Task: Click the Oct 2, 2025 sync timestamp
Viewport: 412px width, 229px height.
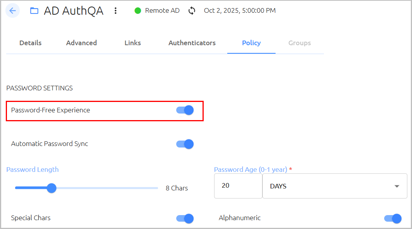Action: 240,10
